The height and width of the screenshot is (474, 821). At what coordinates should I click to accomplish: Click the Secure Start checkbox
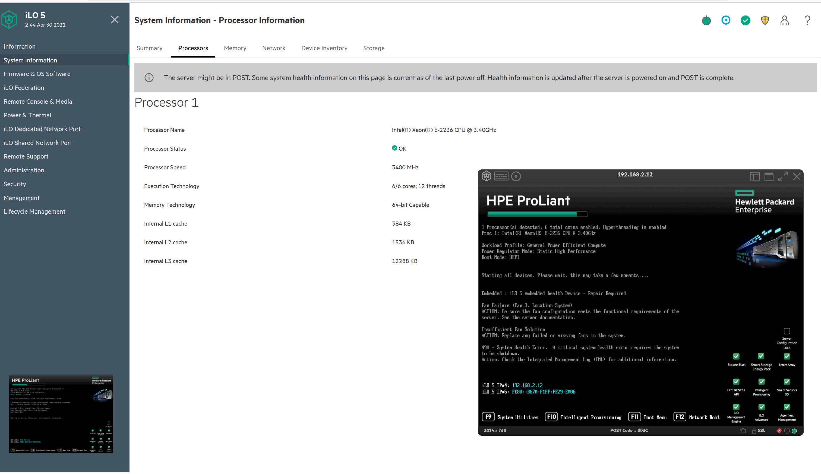click(x=736, y=356)
